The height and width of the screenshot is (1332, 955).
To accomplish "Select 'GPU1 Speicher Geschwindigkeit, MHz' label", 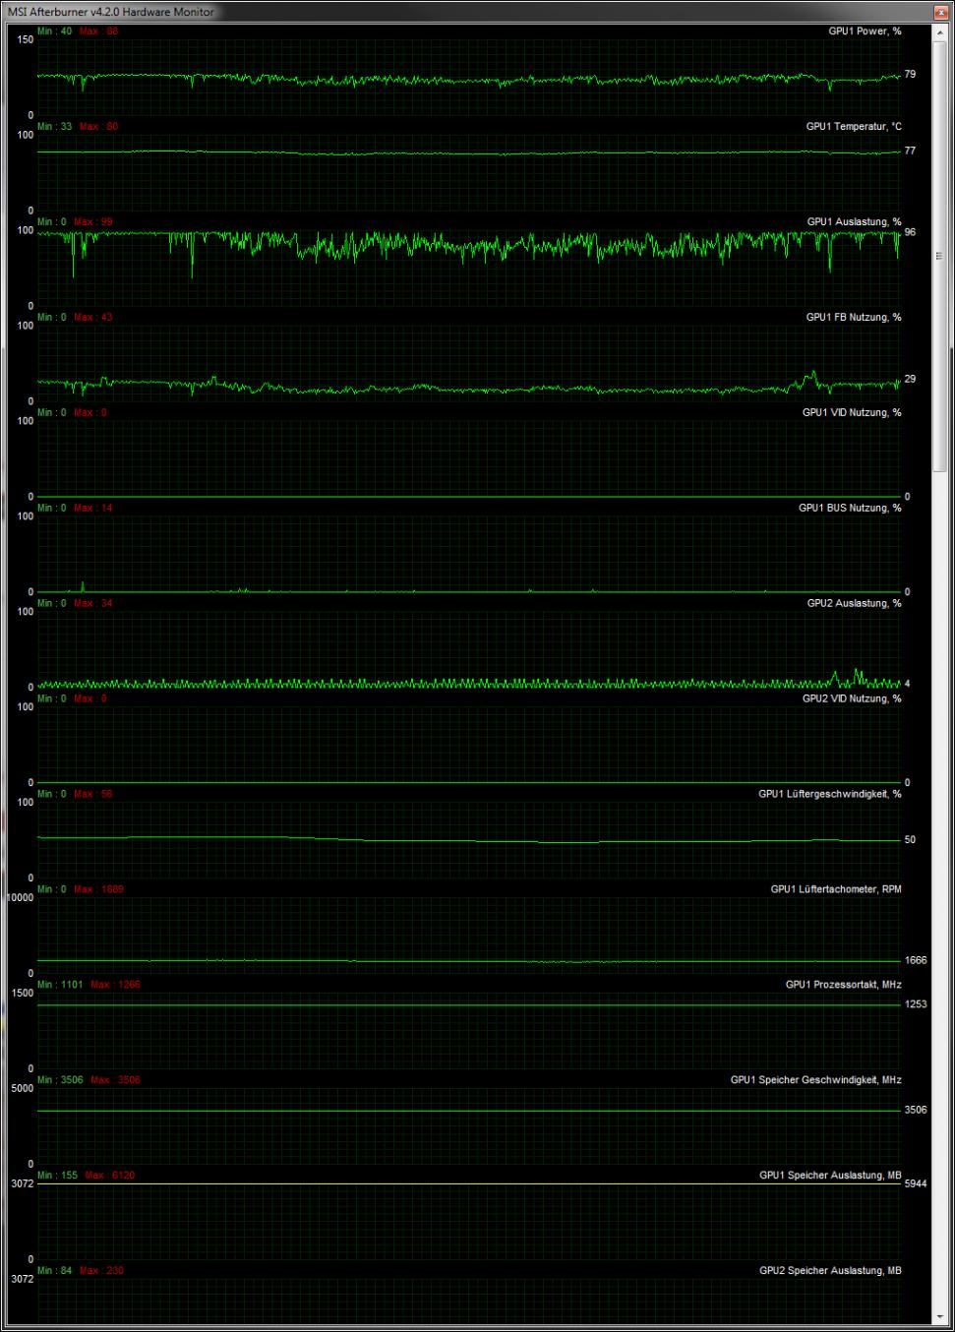I will tap(815, 1081).
